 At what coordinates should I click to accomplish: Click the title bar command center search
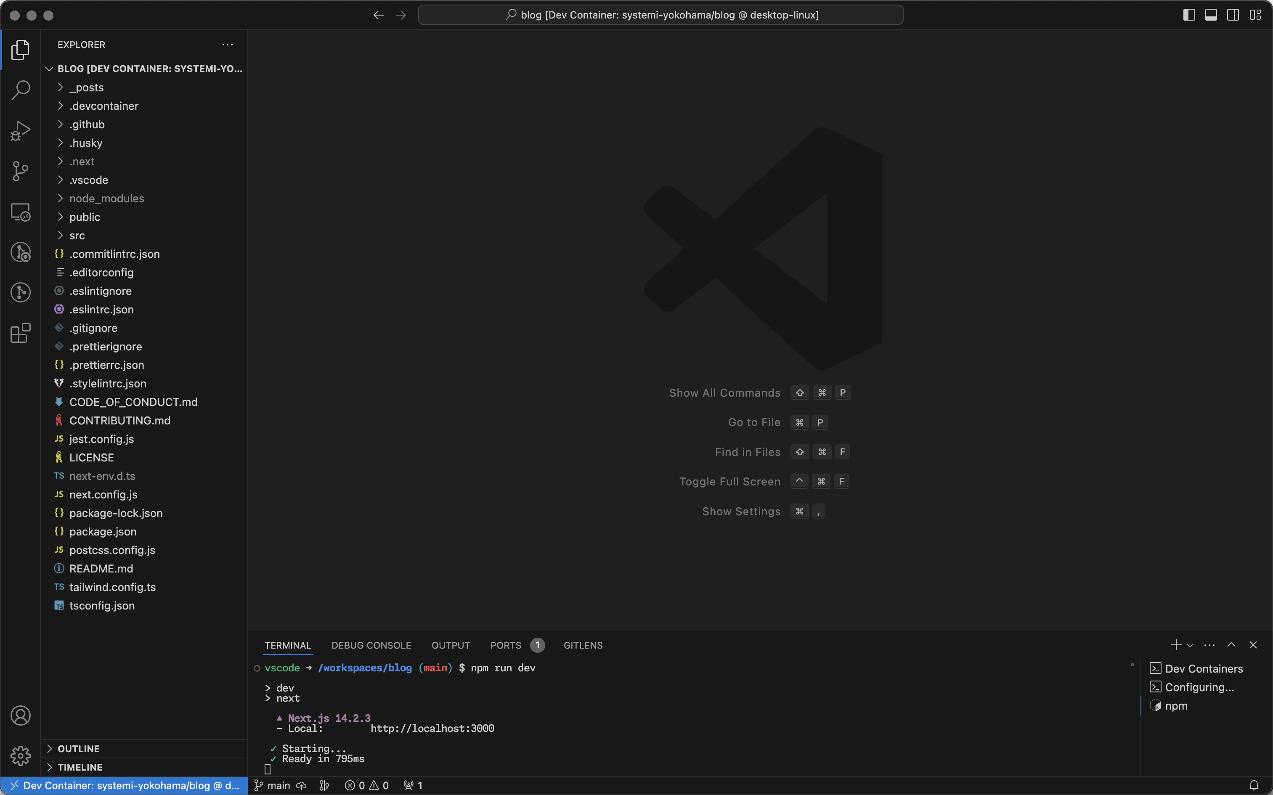(660, 15)
